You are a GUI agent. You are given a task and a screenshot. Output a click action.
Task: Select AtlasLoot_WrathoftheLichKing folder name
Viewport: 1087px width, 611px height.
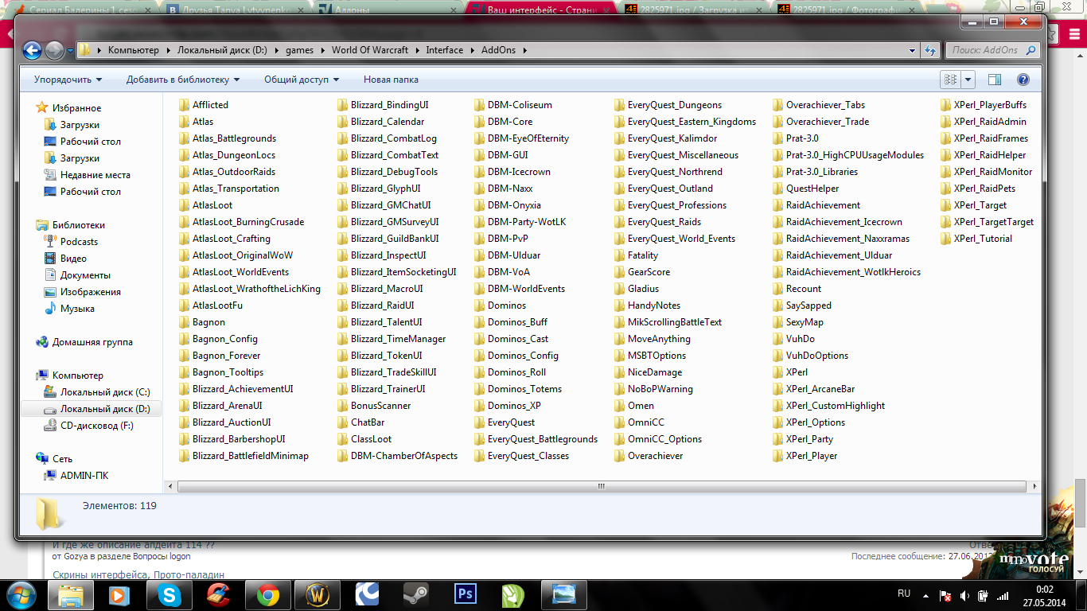point(256,289)
